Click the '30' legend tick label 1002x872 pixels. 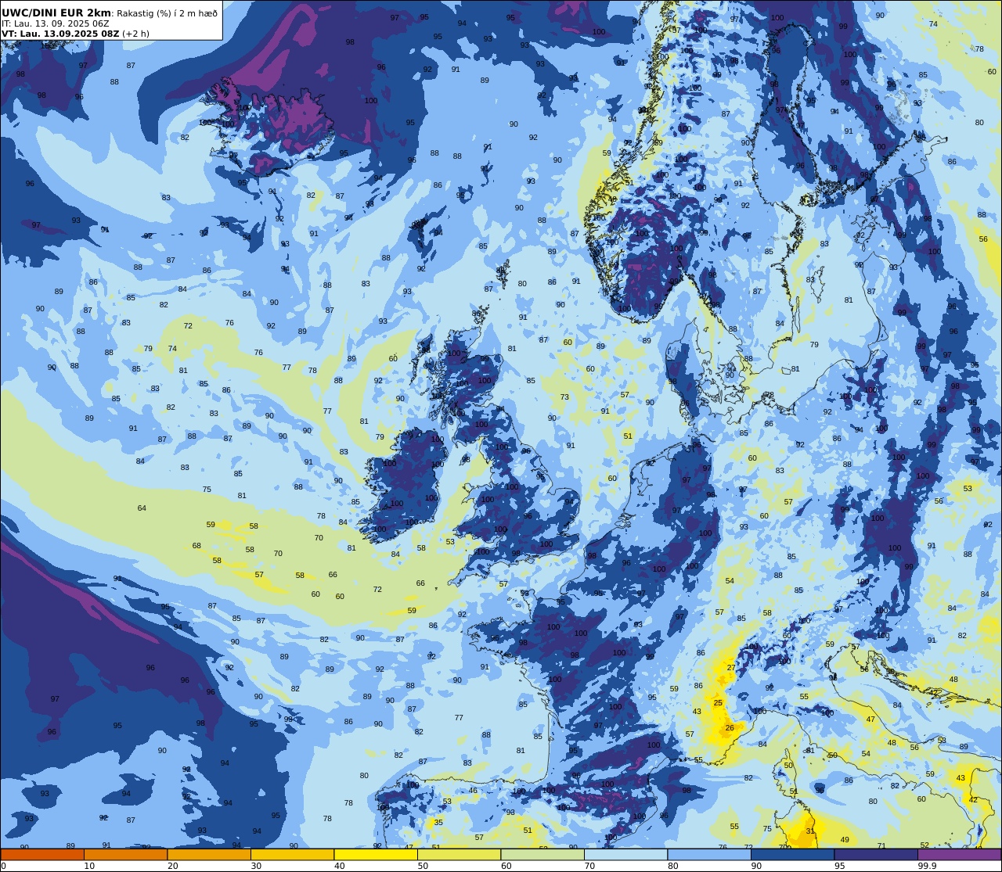click(256, 866)
